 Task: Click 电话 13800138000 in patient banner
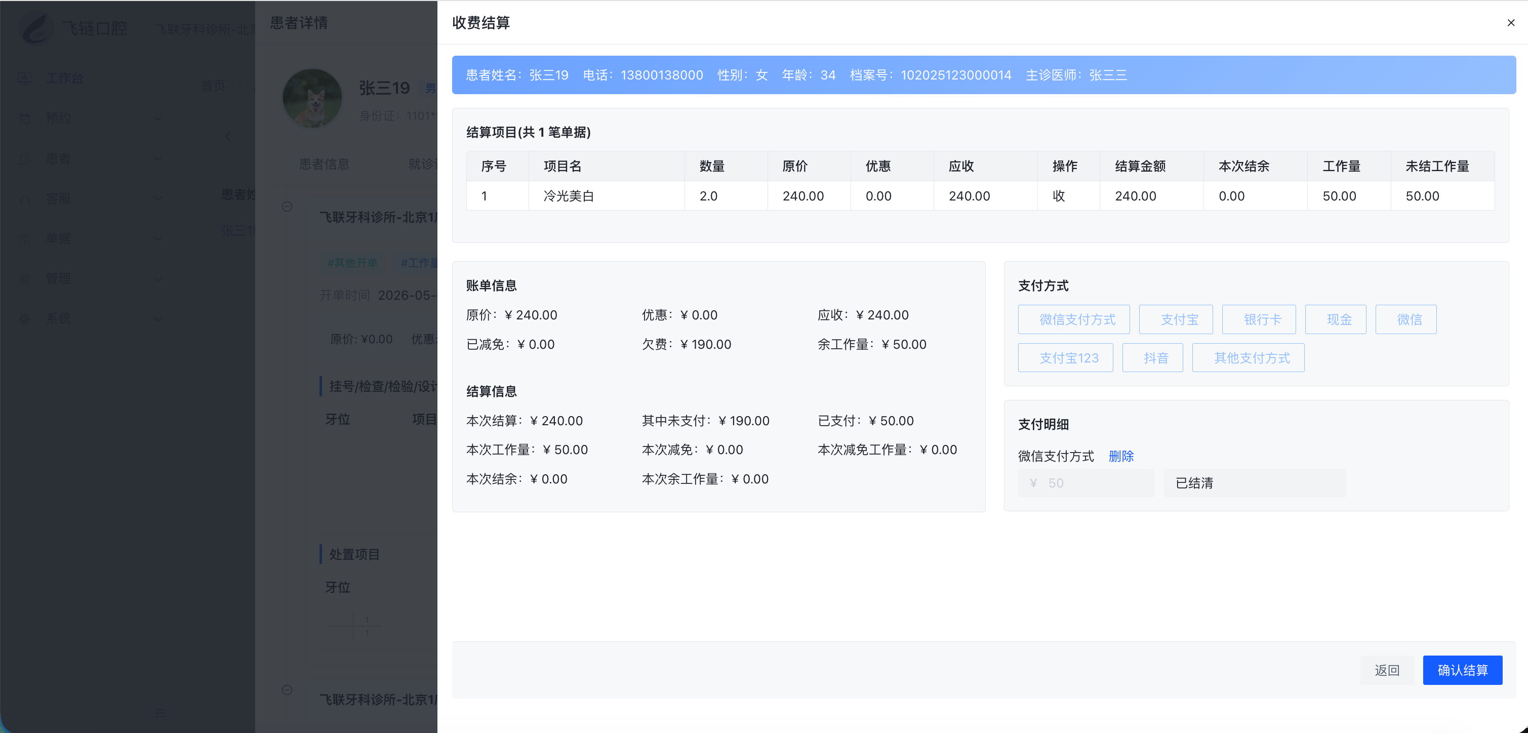click(642, 75)
